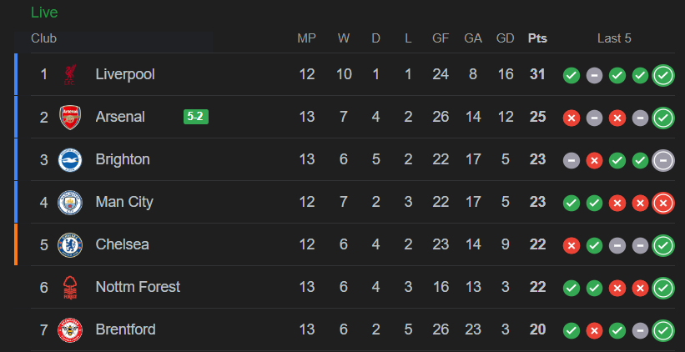
Task: Click the GD column header
Action: [x=505, y=38]
